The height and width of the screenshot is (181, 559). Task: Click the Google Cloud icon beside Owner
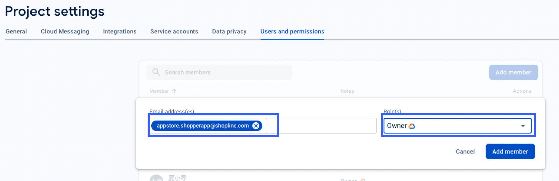coord(412,126)
